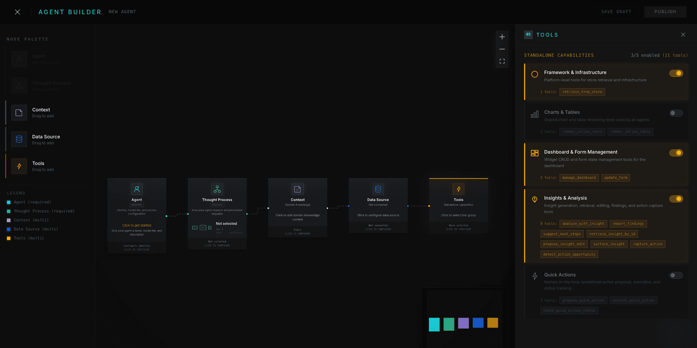
Task: Disable the Framework & Infrastructure toggle
Action: [676, 73]
